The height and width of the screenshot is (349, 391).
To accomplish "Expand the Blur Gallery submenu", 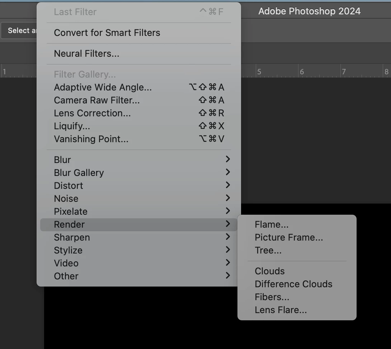I will click(x=139, y=172).
